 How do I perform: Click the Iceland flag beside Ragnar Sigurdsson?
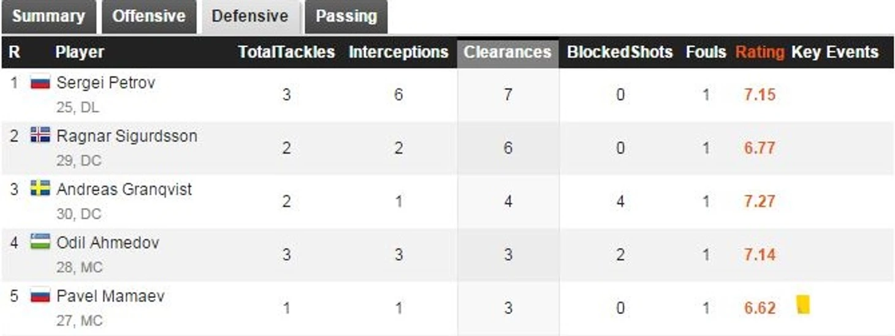40,135
